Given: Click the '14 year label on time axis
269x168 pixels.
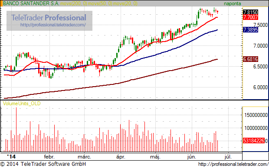Looking at the screenshot, I should [x=11, y=157].
